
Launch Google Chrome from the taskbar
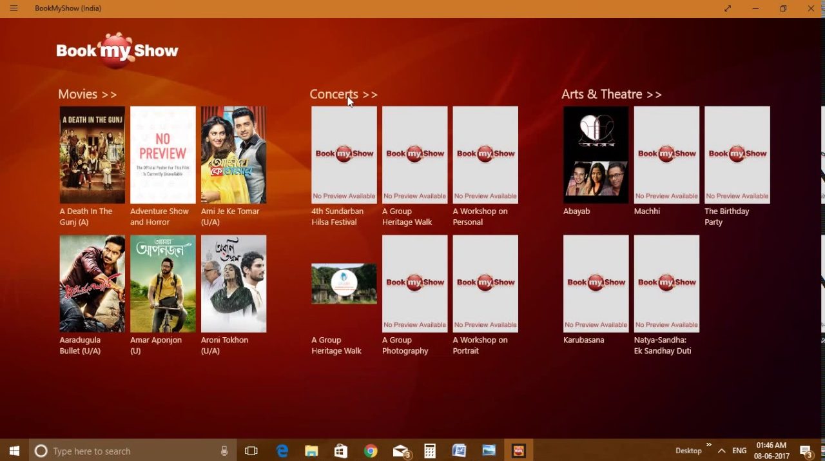coord(370,451)
